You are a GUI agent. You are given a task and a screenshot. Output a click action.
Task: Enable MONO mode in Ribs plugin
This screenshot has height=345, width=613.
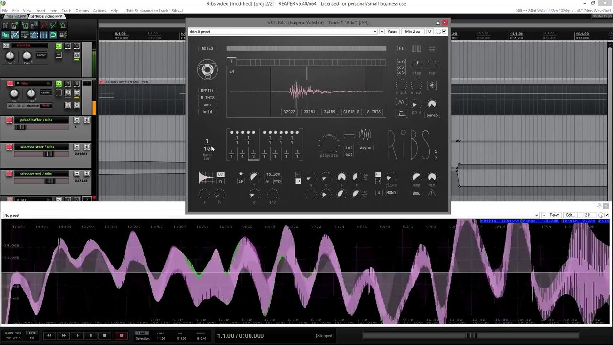click(391, 192)
